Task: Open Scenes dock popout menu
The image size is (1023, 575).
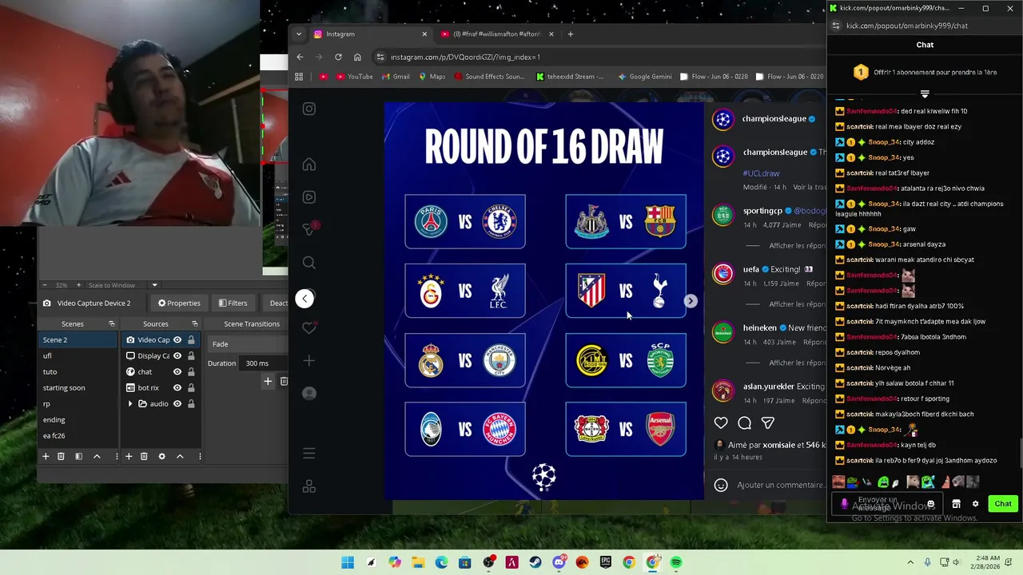Action: tap(111, 324)
